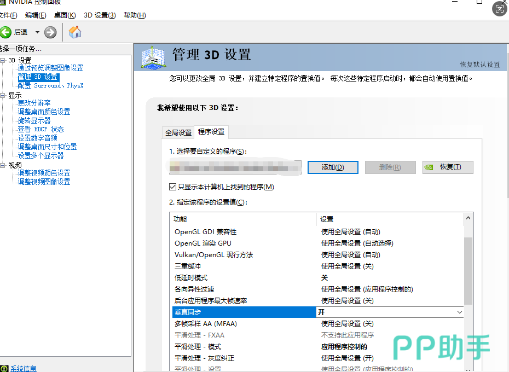
Task: Switch to the 全局设置 tab
Action: coord(178,132)
